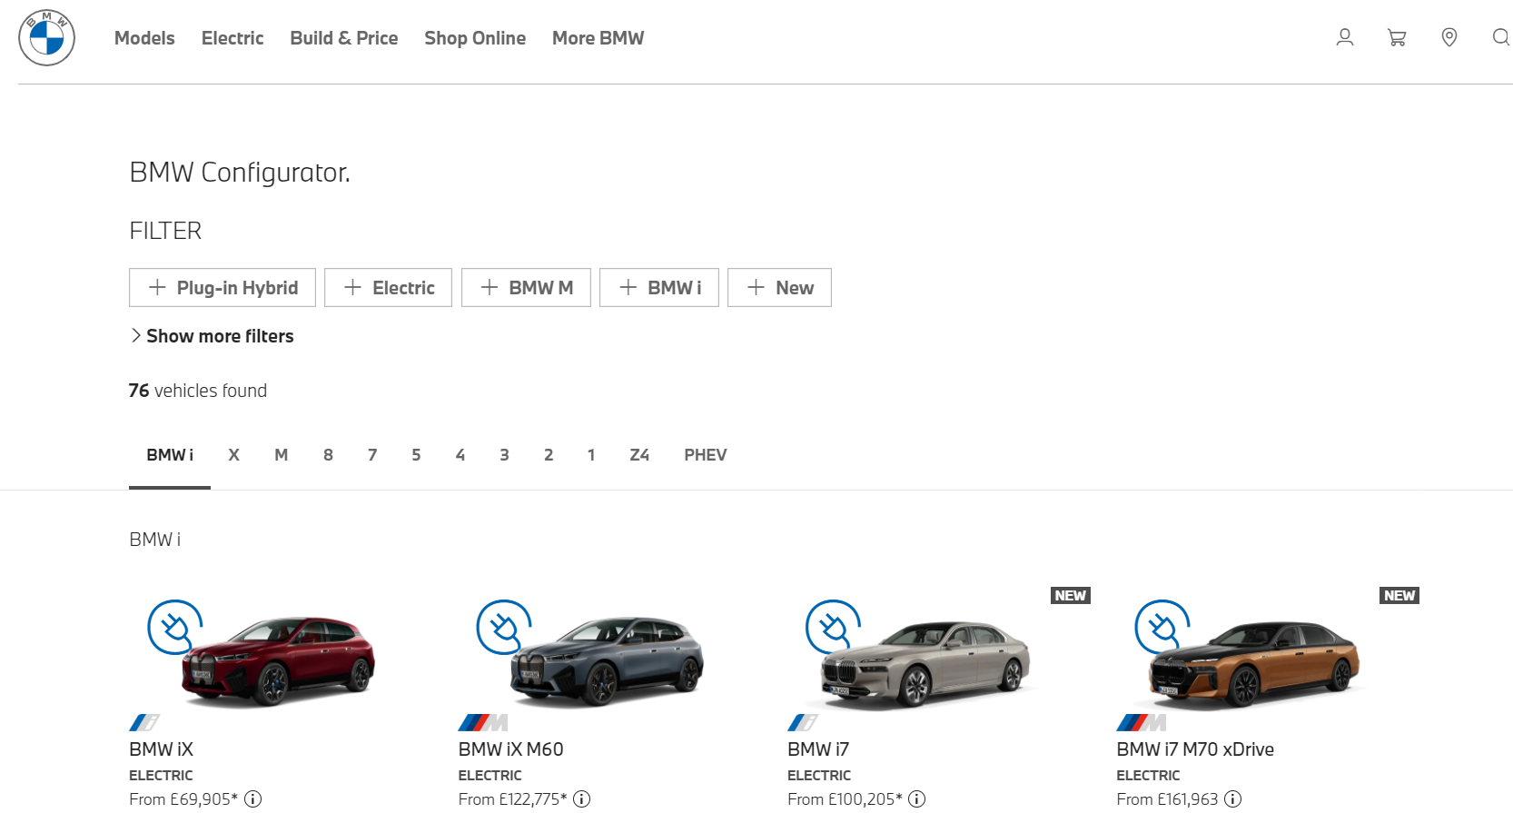Open Shop Online menu

pyautogui.click(x=475, y=38)
